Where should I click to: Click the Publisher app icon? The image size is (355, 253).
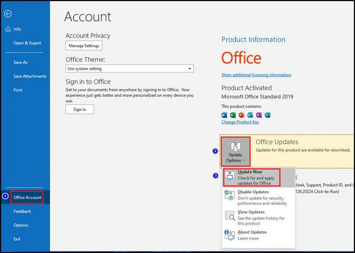pyautogui.click(x=267, y=115)
